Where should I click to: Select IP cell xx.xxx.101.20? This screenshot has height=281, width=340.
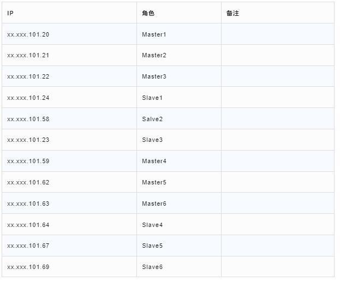(28, 34)
